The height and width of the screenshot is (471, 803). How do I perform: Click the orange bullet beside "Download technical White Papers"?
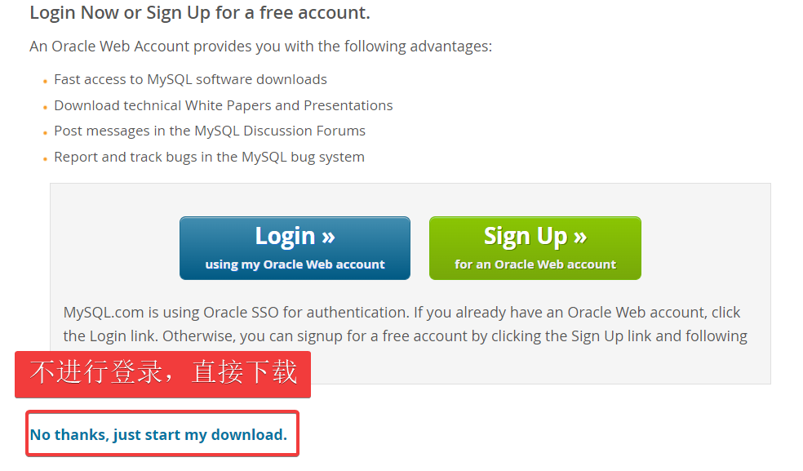tap(45, 107)
